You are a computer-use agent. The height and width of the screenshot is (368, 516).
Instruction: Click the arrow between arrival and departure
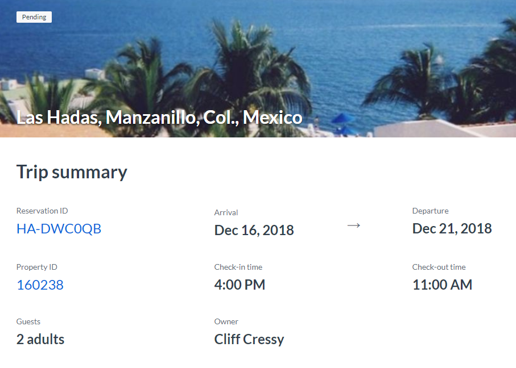point(354,226)
